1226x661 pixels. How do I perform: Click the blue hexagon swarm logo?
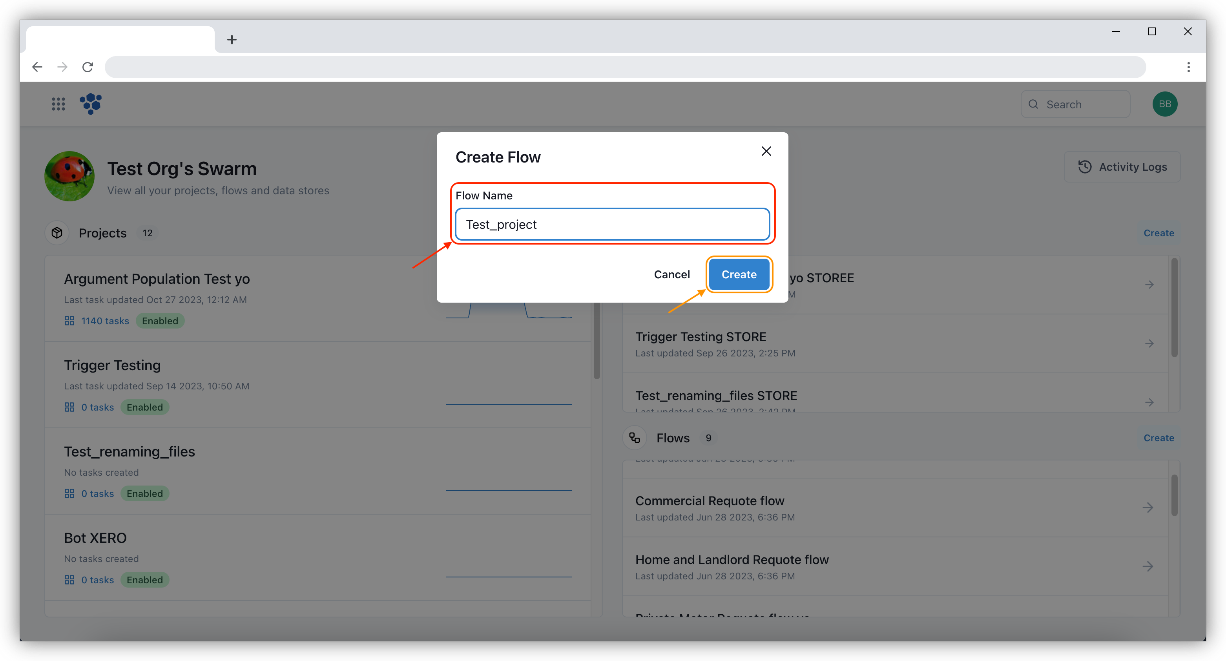point(90,104)
